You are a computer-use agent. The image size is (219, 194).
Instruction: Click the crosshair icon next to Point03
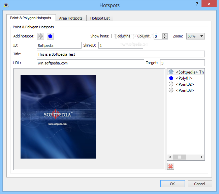coord(171,90)
